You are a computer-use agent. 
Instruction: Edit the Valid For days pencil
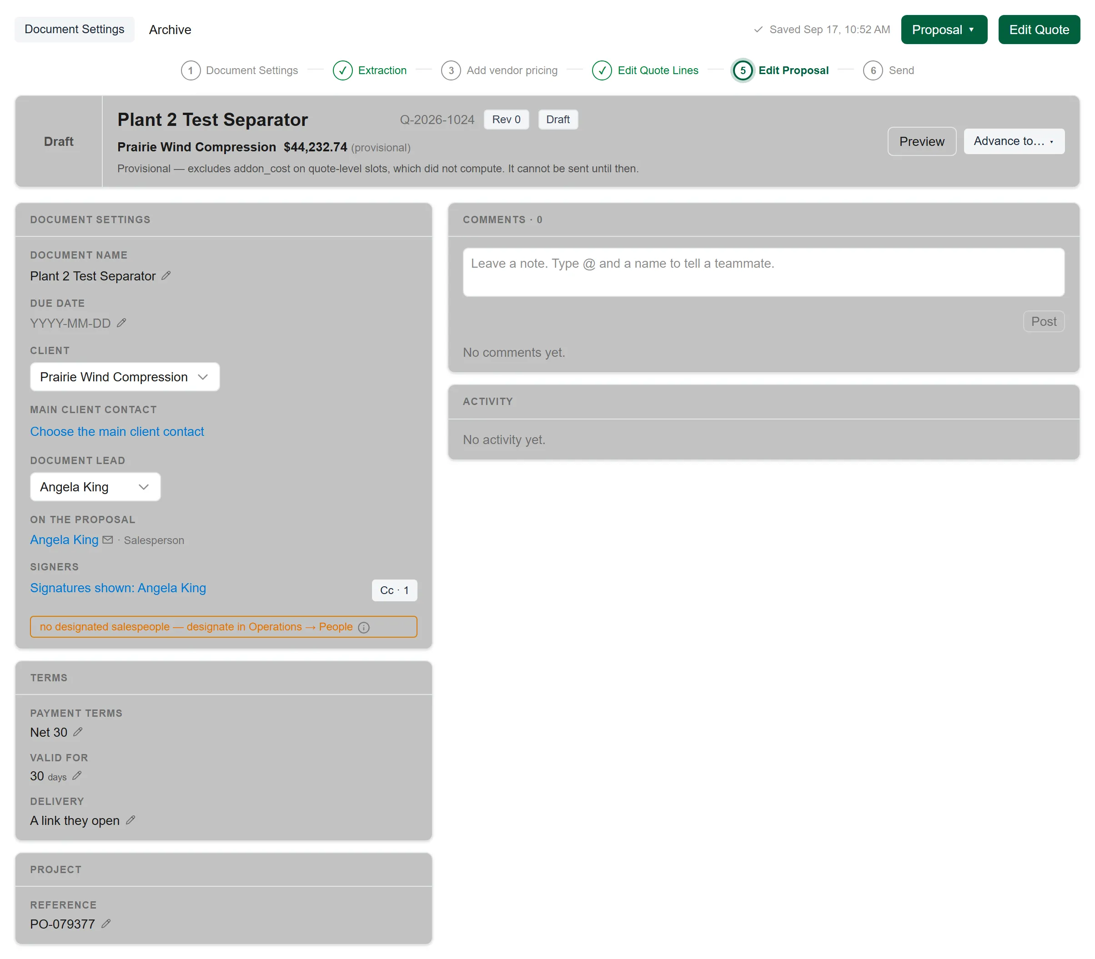(77, 775)
